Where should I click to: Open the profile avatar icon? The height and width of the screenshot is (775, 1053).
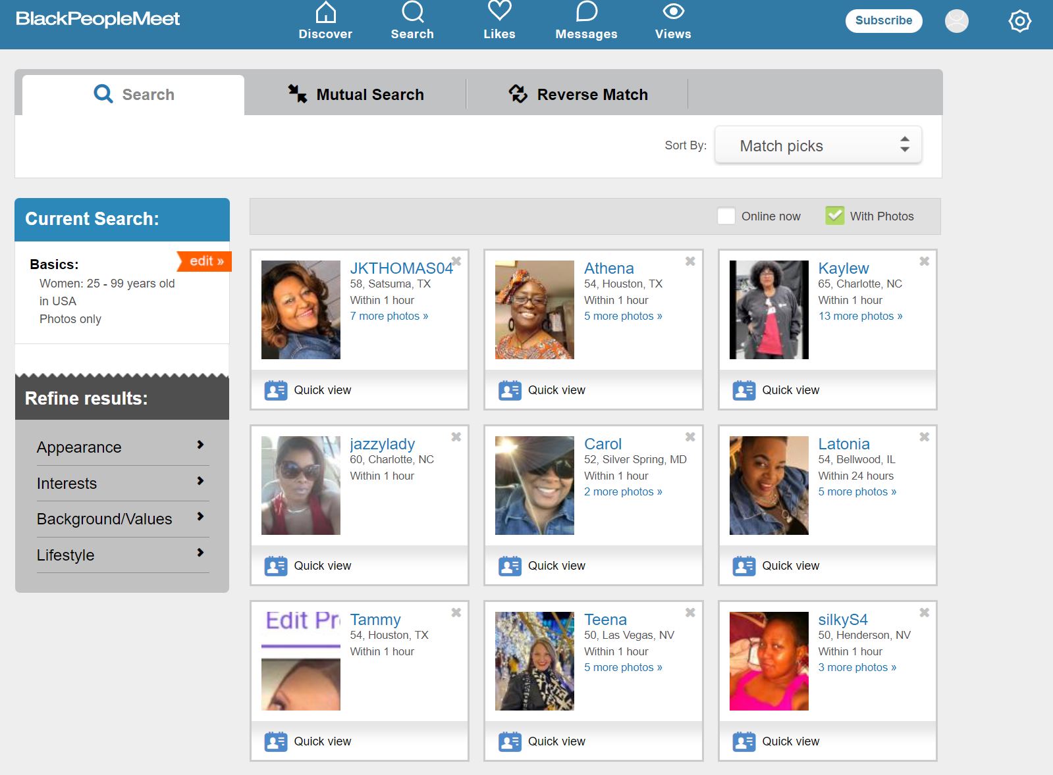pyautogui.click(x=957, y=21)
